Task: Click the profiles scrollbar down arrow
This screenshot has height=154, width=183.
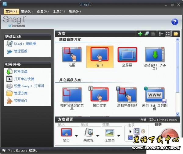Action: (178, 114)
